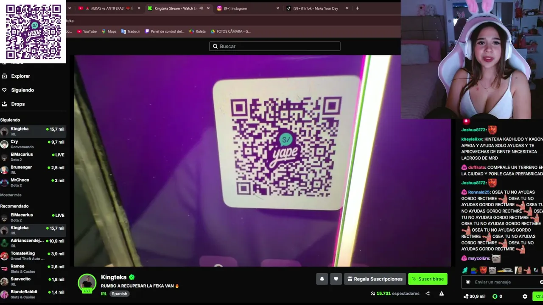Open the FOTOS CÁMARA Drive bookmark
The height and width of the screenshot is (305, 543).
pyautogui.click(x=230, y=31)
